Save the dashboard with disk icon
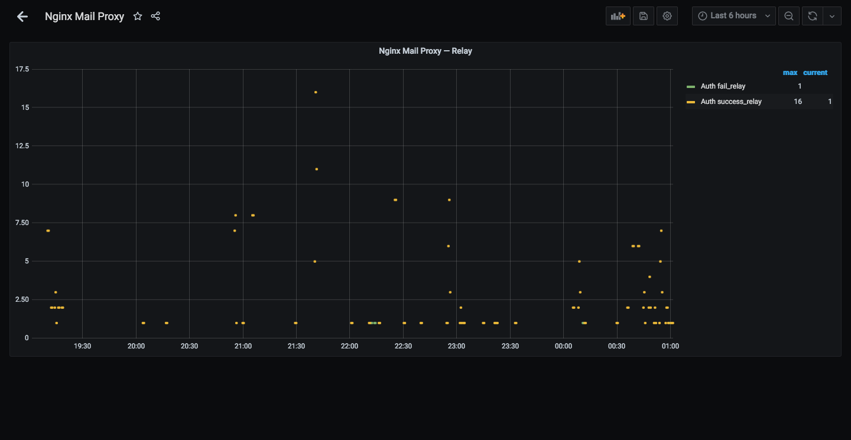This screenshot has width=851, height=440. click(644, 16)
